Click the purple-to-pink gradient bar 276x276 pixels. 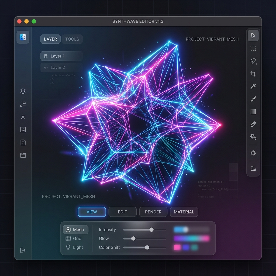[192, 238]
